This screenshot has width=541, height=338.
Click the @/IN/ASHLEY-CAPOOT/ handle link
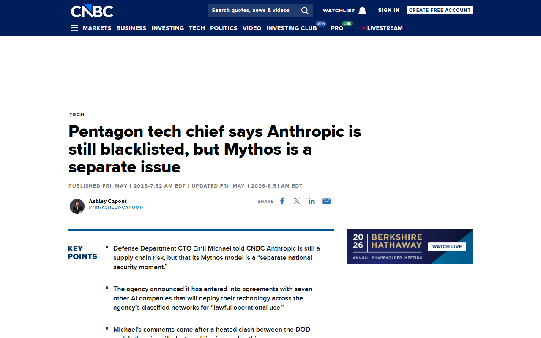pyautogui.click(x=116, y=207)
